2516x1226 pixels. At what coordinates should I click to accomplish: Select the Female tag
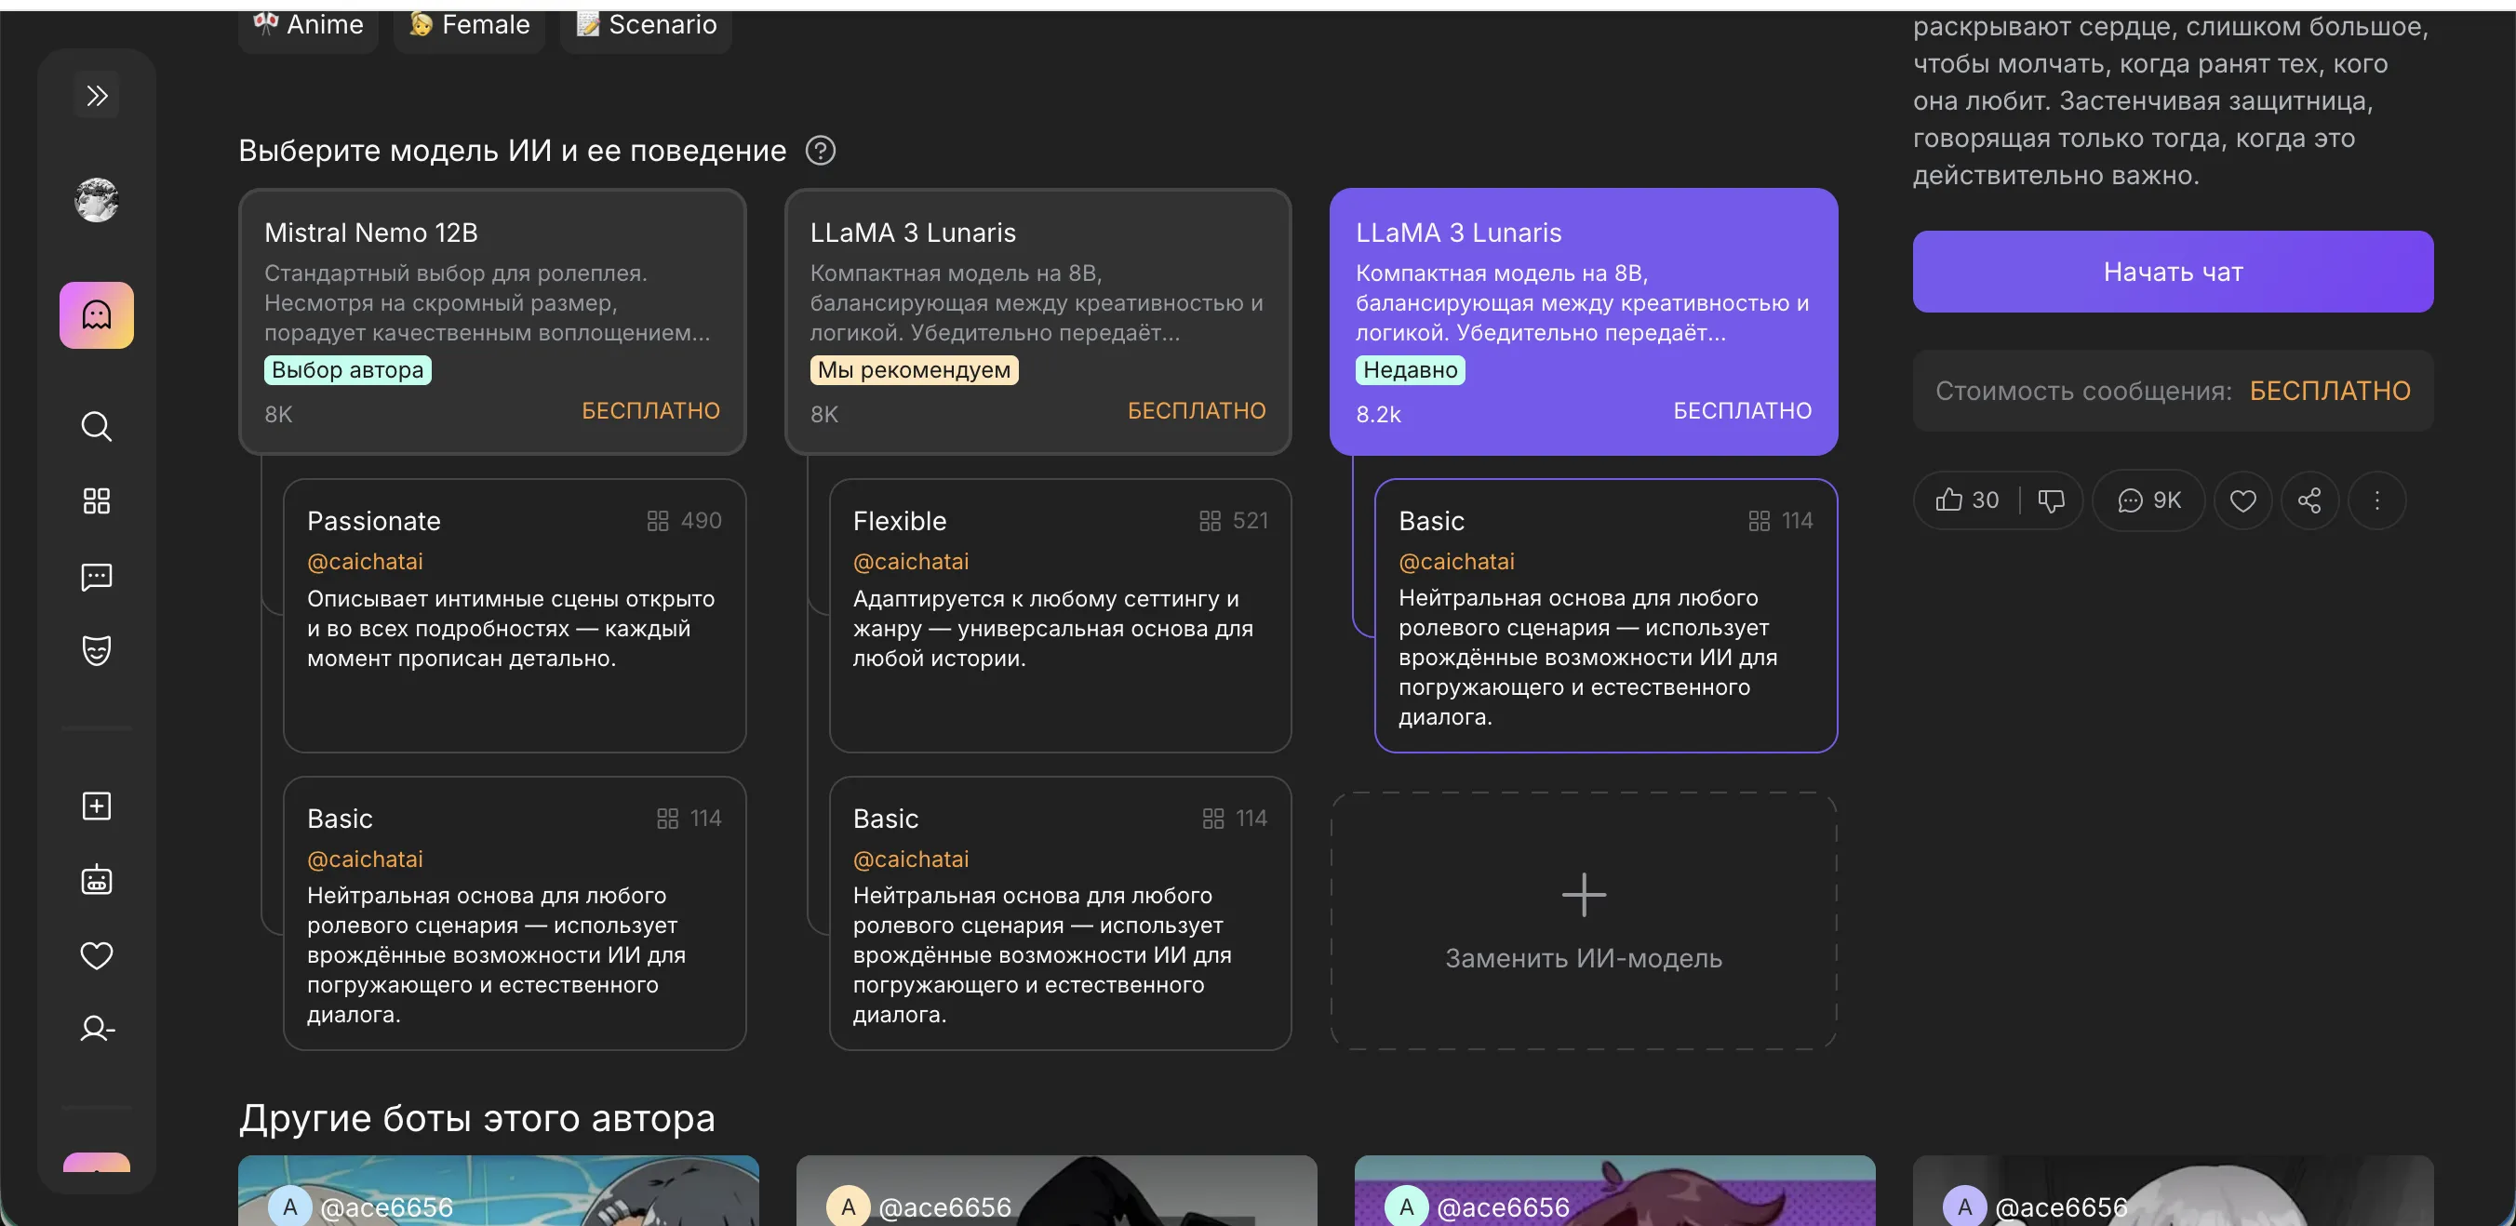[x=470, y=25]
